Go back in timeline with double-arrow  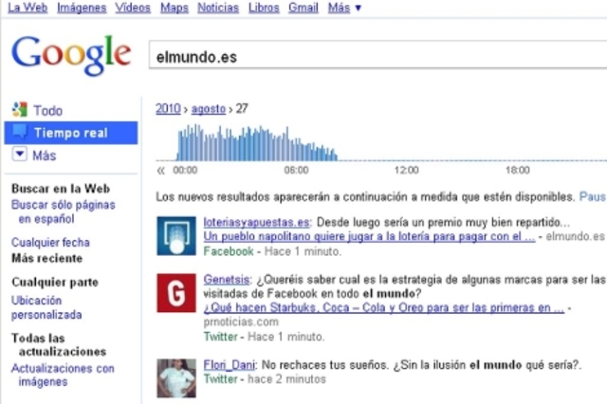(x=161, y=171)
